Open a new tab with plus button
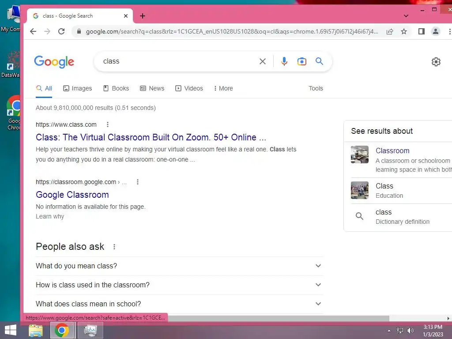 [x=143, y=16]
